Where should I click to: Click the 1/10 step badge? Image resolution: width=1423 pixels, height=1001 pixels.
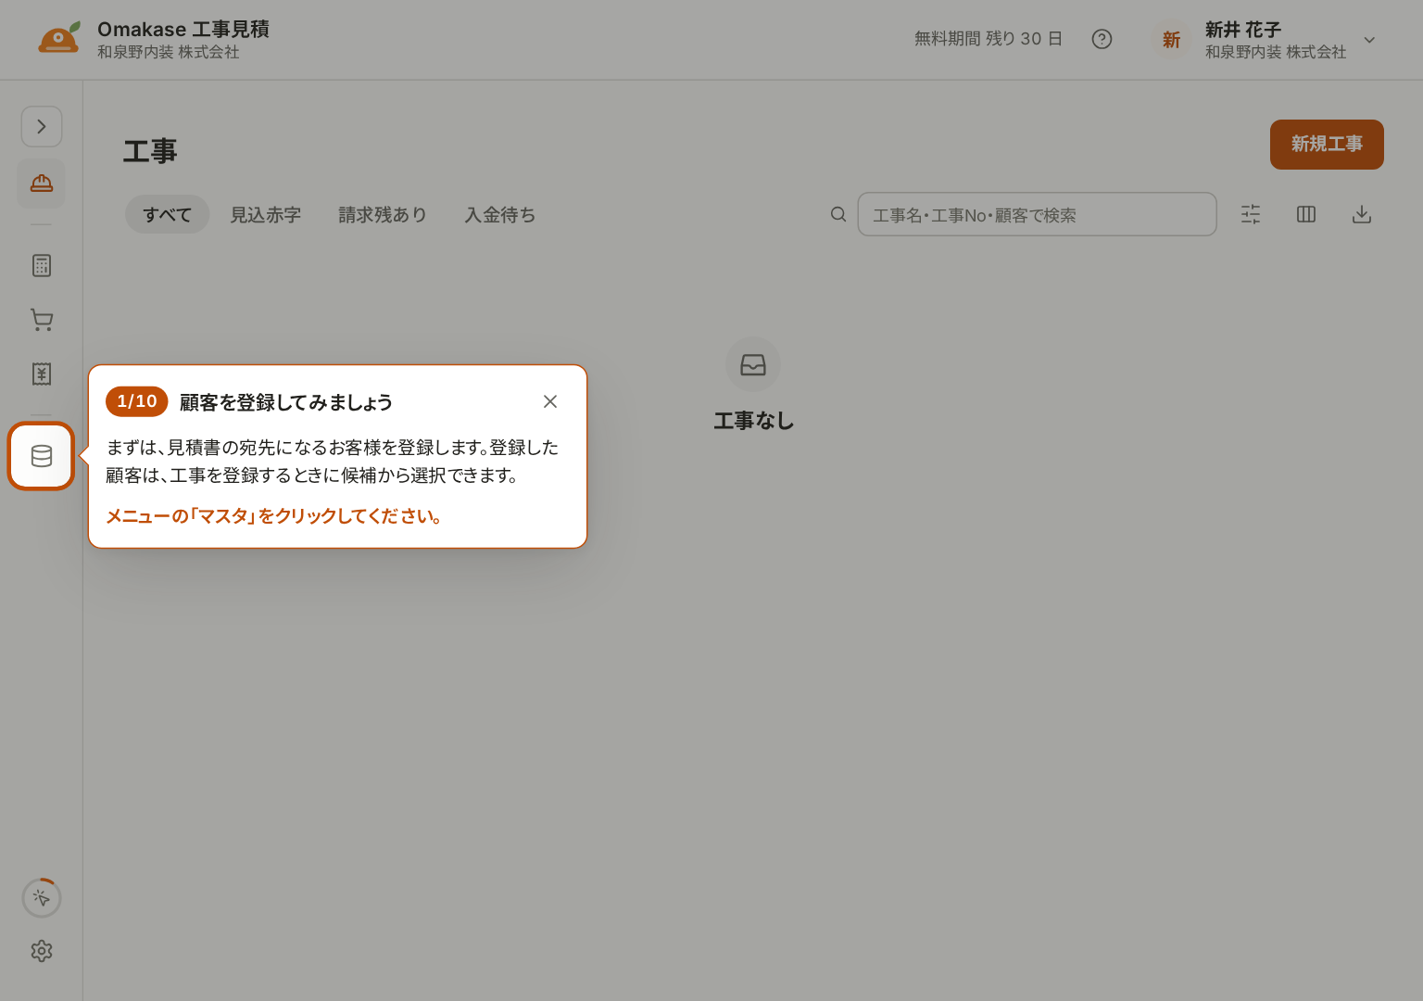pyautogui.click(x=137, y=401)
